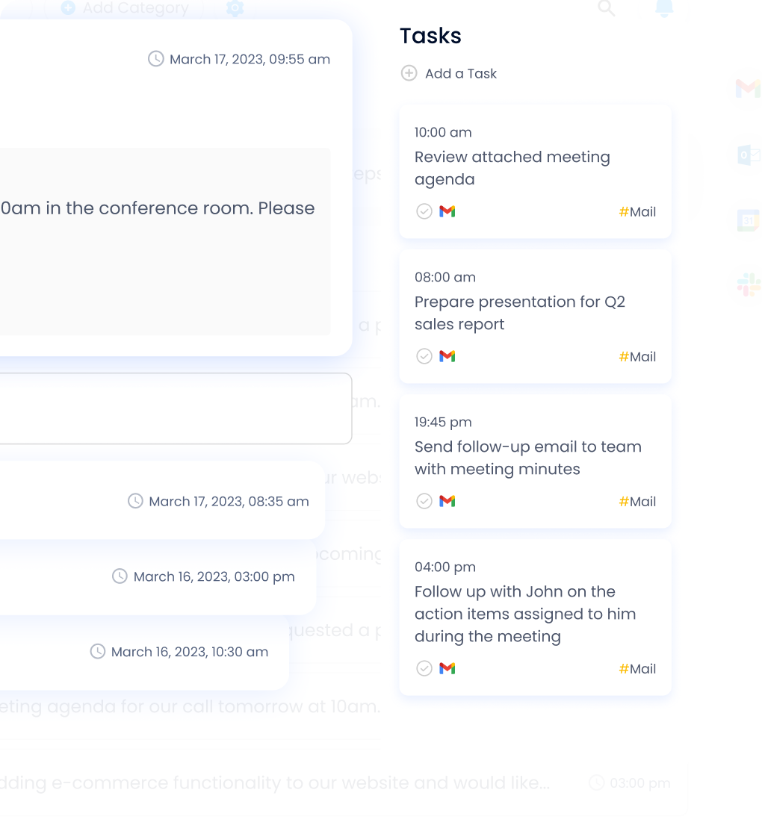Mark 'Send follow-up email to team' done
Viewport: 762px width, 837px height.
tap(424, 501)
